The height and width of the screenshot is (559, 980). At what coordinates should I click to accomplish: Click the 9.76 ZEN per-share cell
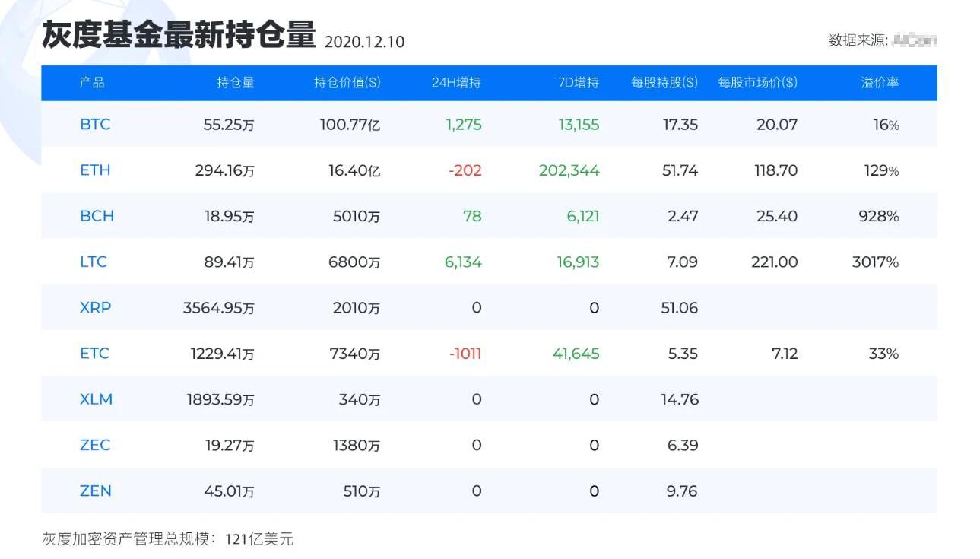tap(682, 491)
